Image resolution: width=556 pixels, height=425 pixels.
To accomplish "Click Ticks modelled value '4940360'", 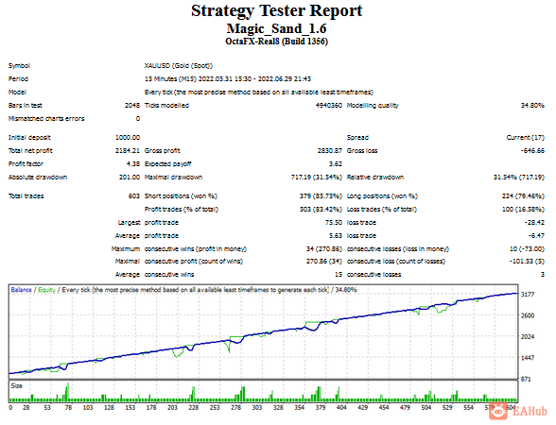I will (329, 106).
